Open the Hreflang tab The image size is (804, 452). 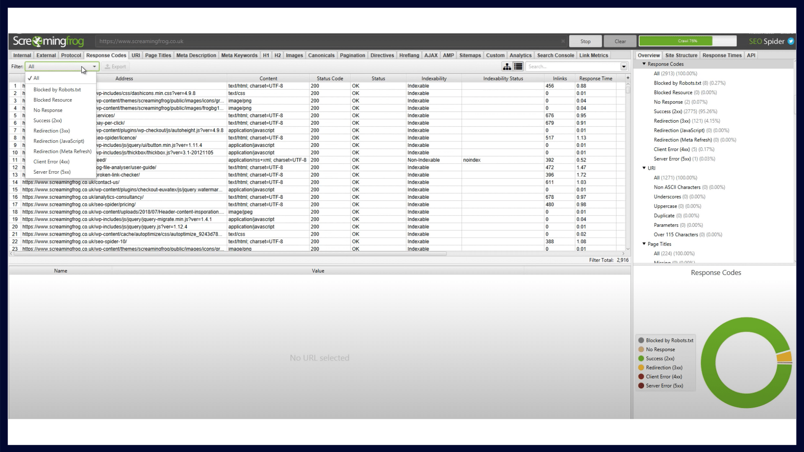(409, 55)
